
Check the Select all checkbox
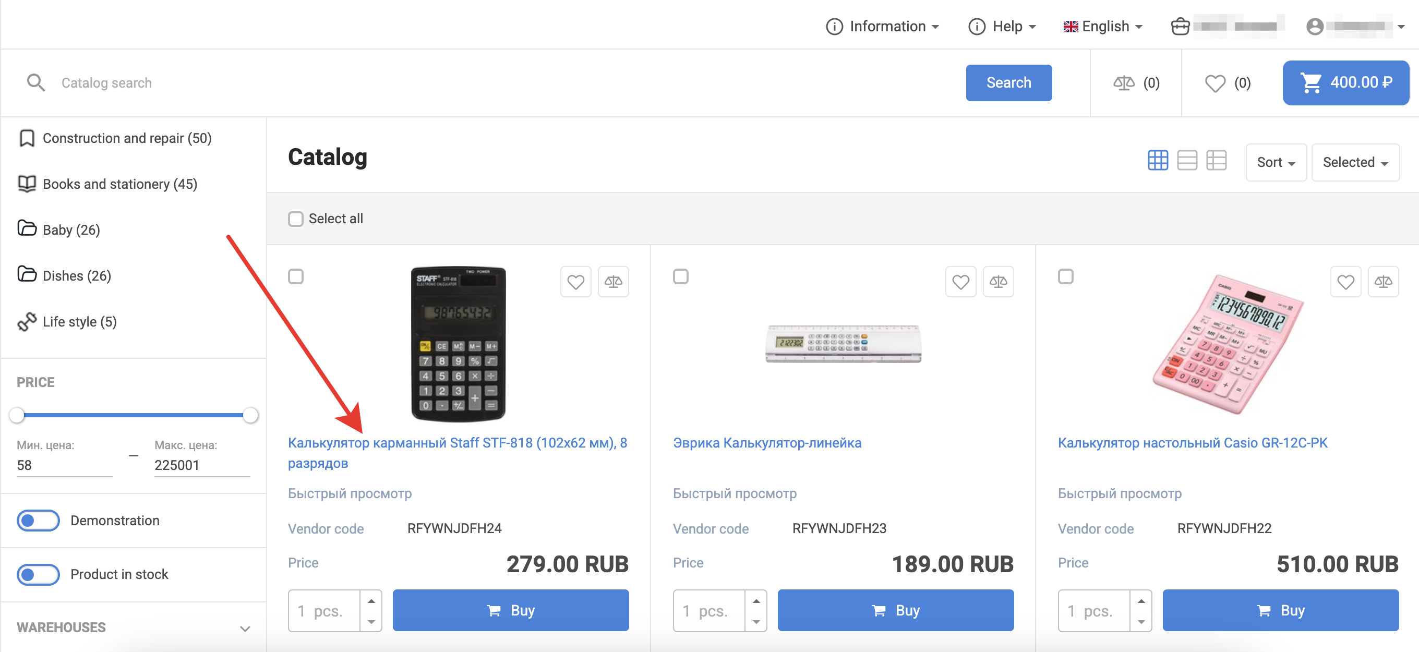[x=296, y=219]
